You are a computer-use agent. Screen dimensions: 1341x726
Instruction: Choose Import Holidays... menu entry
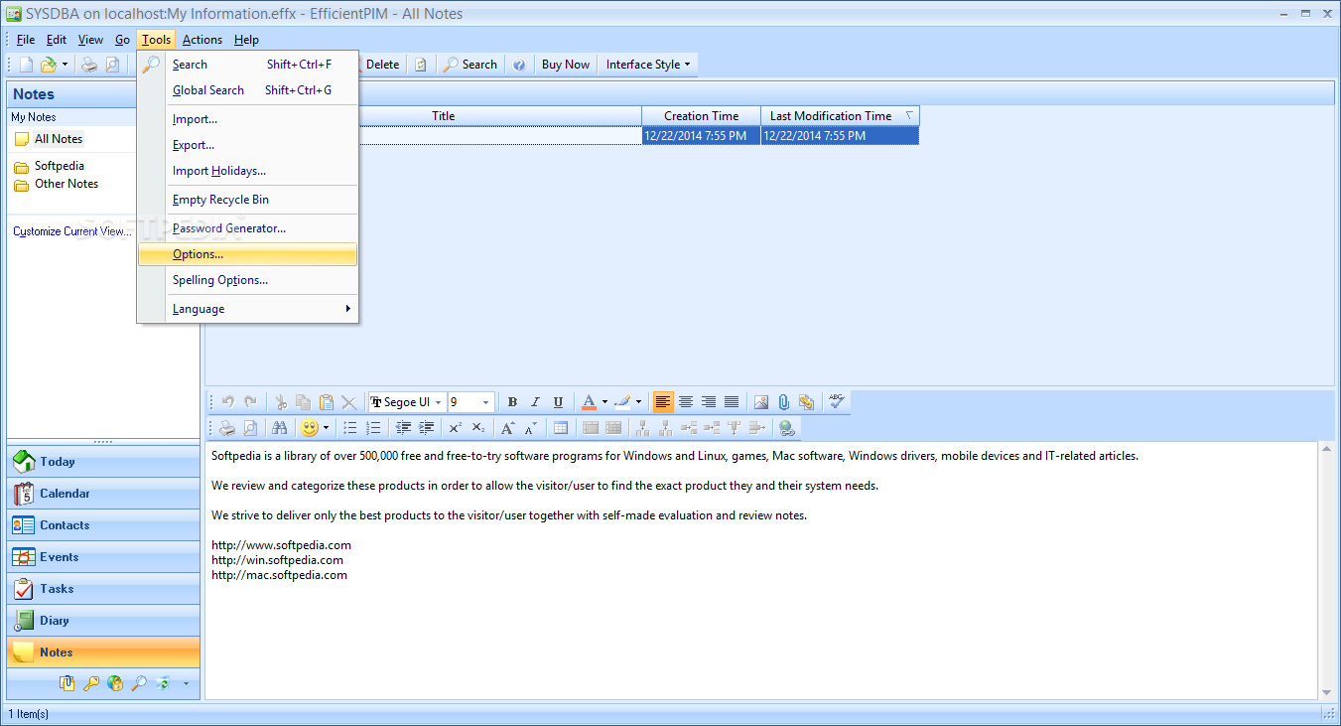247,171
